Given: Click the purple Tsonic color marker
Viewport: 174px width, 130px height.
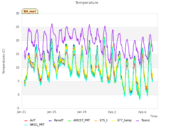Looking at the screenshot, I should click(x=137, y=121).
